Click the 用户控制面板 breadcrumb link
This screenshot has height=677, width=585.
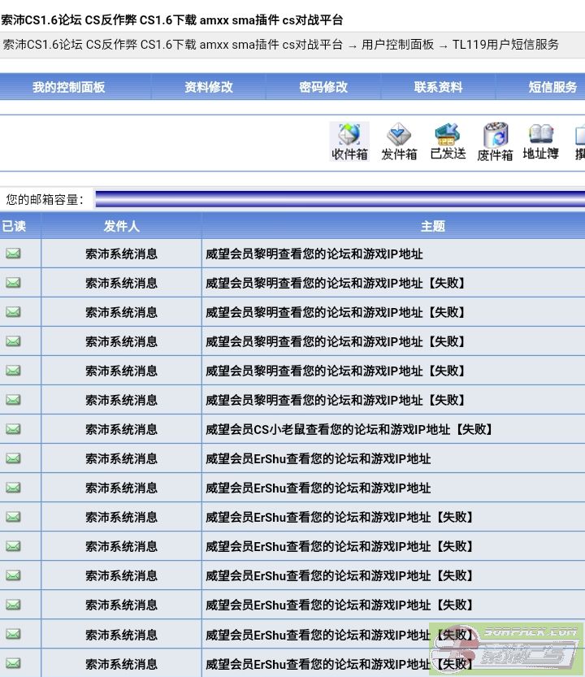click(397, 45)
